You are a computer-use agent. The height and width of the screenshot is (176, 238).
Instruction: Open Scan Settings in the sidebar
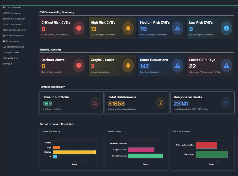click(x=12, y=58)
